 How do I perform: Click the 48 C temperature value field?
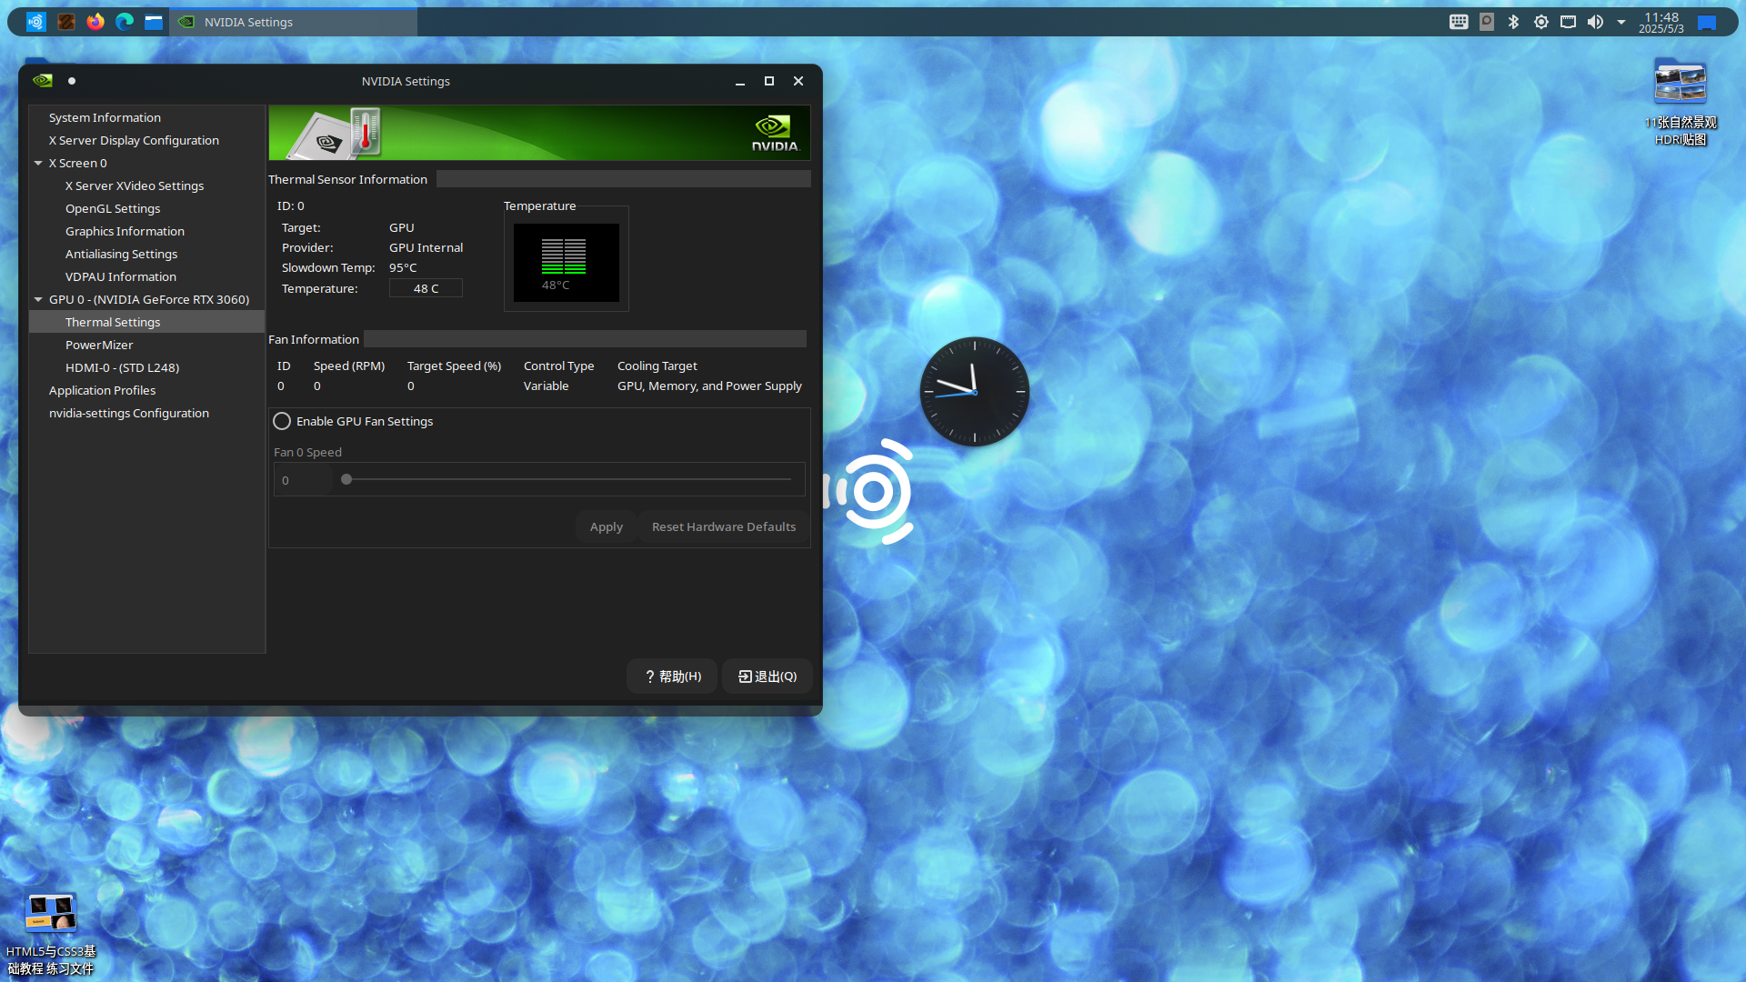click(x=426, y=288)
